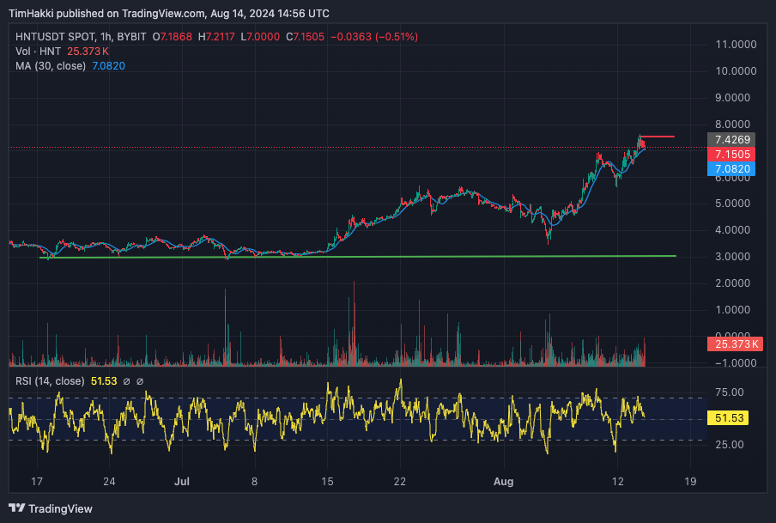Viewport: 776px width, 523px height.
Task: Select the green horizontal support line
Action: tap(357, 257)
